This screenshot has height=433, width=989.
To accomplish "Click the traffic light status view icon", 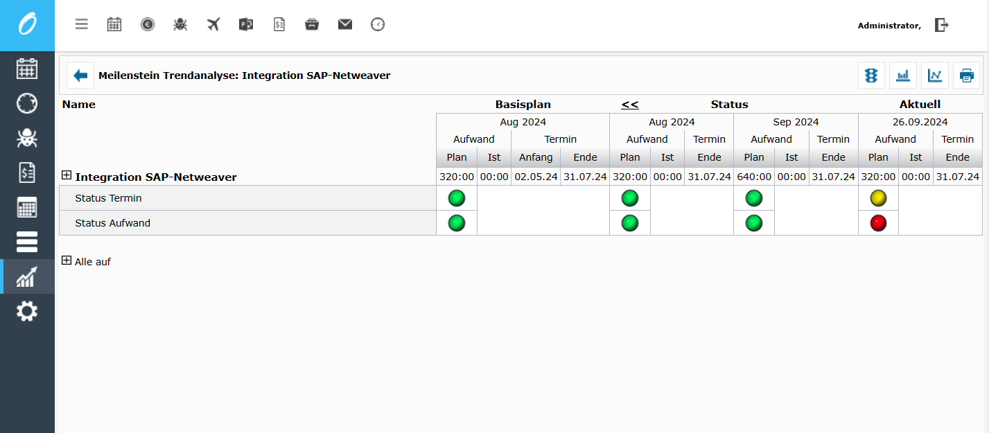I will (871, 76).
